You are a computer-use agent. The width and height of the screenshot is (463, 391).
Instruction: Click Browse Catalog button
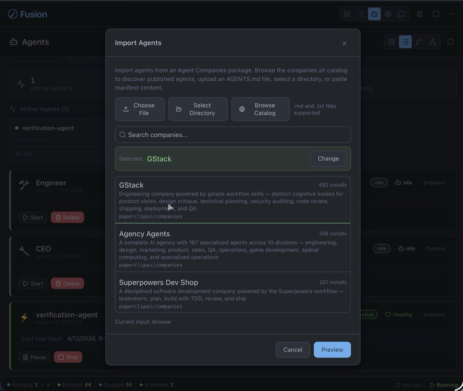pos(260,109)
